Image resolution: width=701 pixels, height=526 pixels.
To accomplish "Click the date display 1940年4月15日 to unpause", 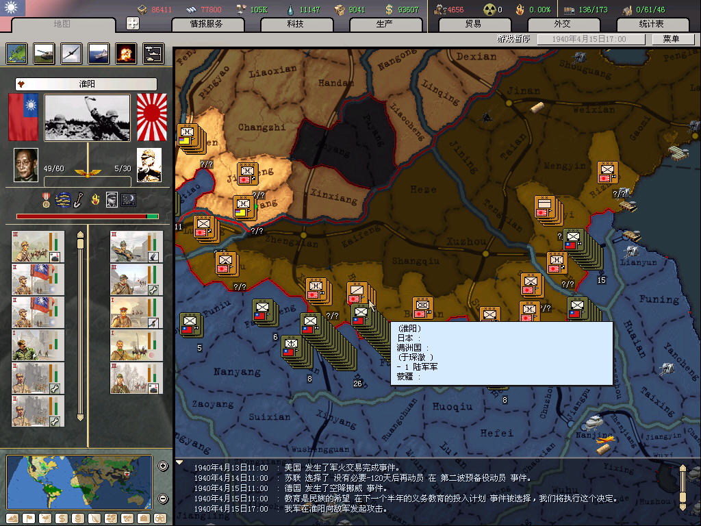I will tap(590, 39).
